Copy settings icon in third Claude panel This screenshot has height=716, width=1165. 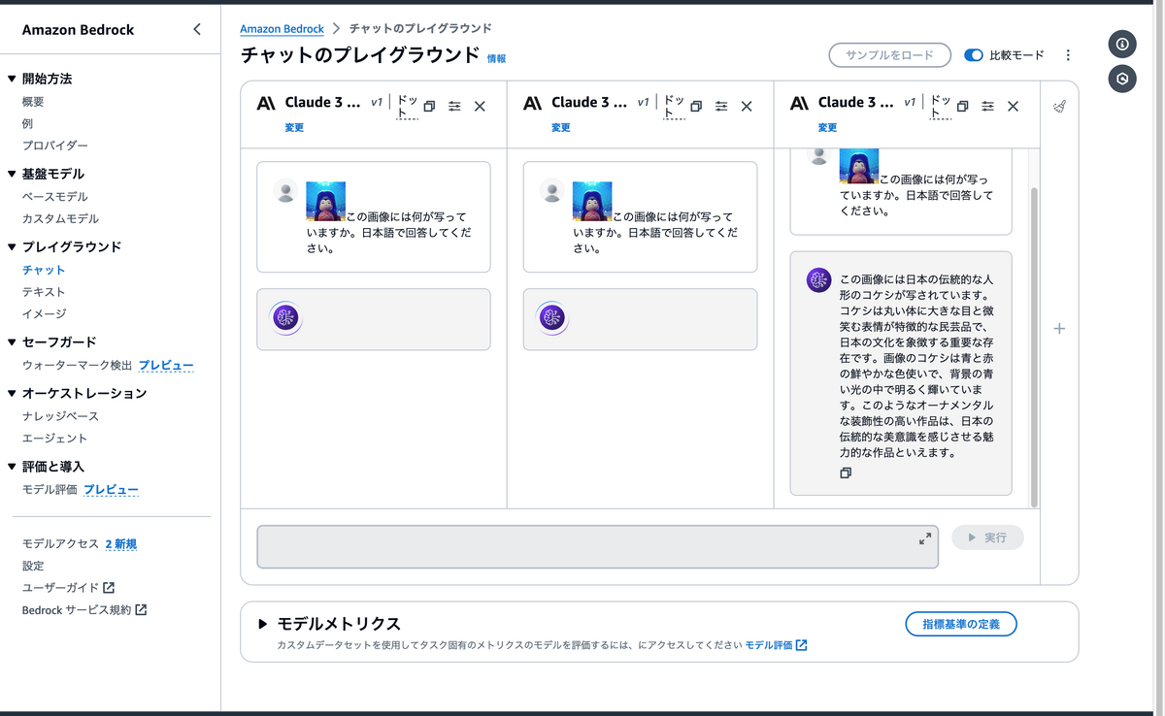tap(962, 107)
